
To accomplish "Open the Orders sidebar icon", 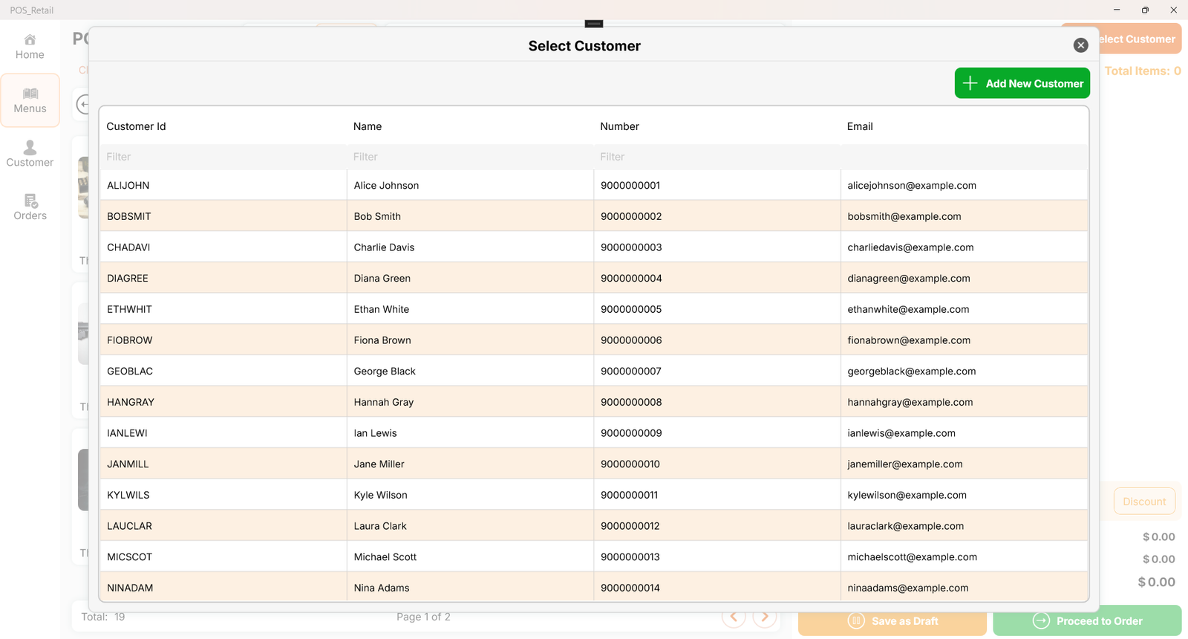I will [30, 207].
